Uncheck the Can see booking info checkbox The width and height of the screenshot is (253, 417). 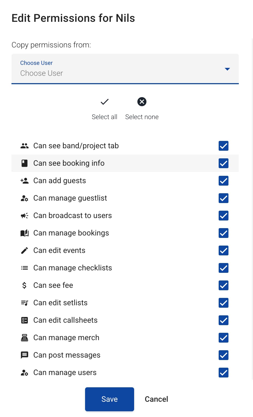223,163
